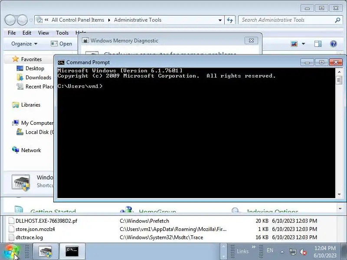Click the Control Panel icon in address bar
The width and height of the screenshot is (347, 260).
[39, 20]
